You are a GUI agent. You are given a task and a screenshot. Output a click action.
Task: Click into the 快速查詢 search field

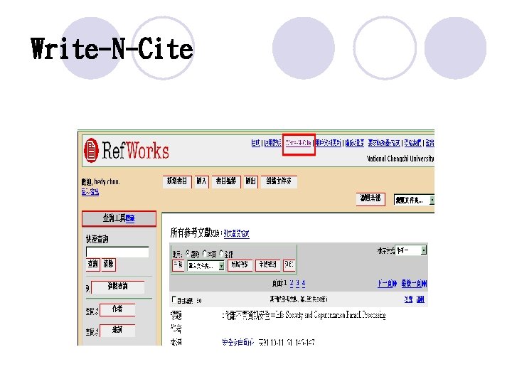click(x=117, y=252)
